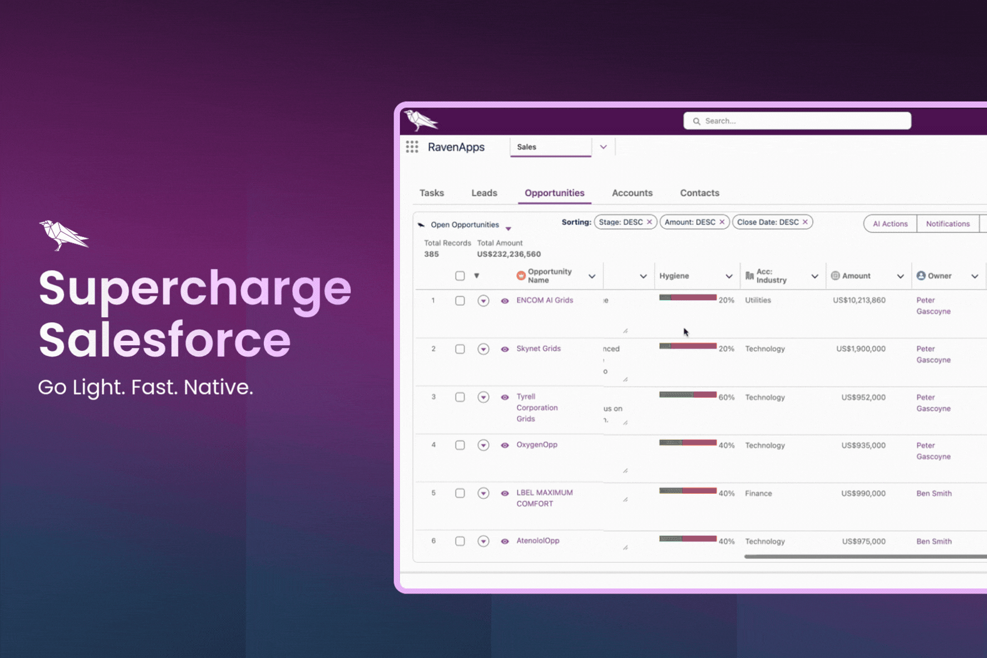Check the LBEL MAXIMUM COMFORT row checkbox
This screenshot has width=987, height=658.
(x=460, y=493)
